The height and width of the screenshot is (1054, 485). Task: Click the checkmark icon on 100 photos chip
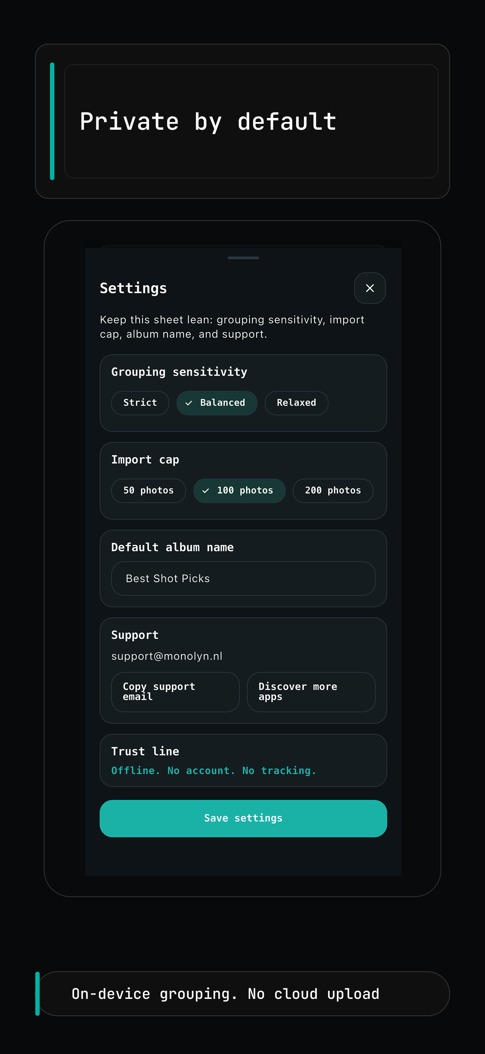(x=206, y=491)
